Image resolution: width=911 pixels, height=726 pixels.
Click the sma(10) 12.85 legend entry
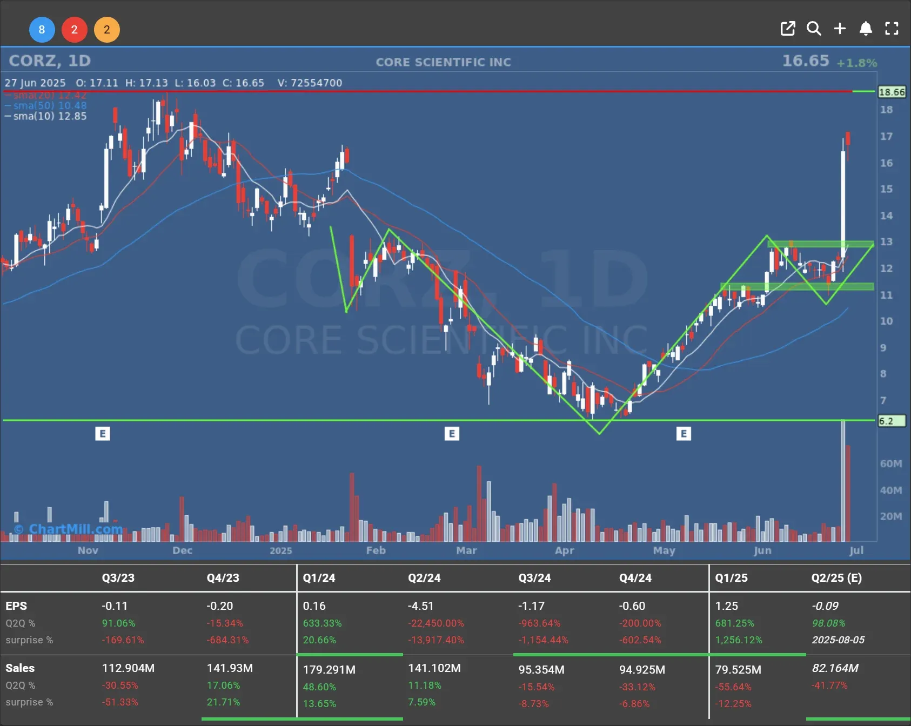[46, 116]
